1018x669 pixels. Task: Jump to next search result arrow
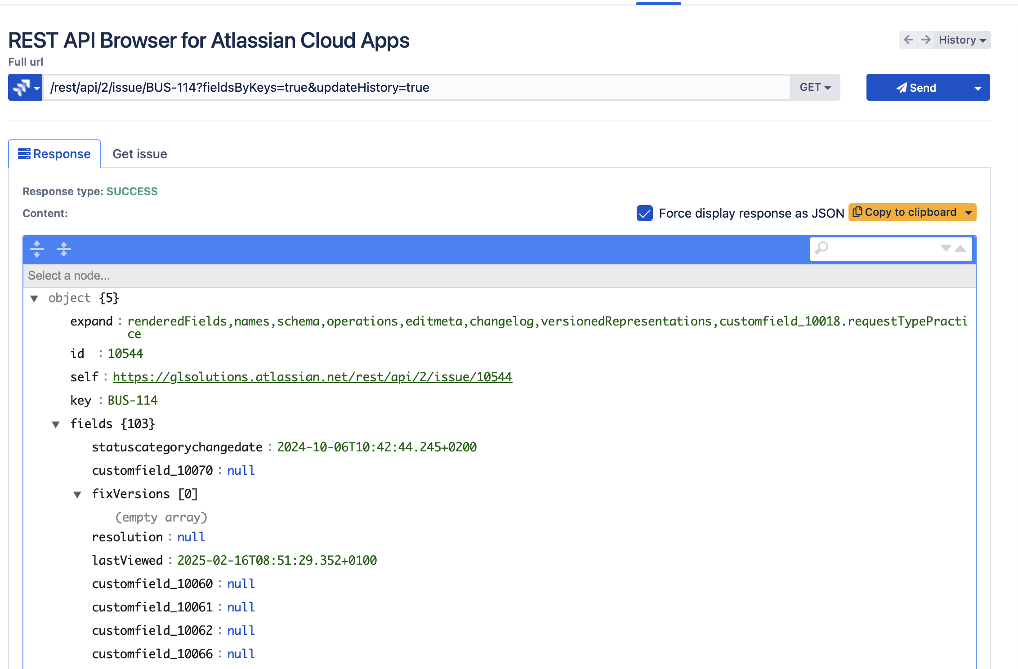pyautogui.click(x=946, y=248)
